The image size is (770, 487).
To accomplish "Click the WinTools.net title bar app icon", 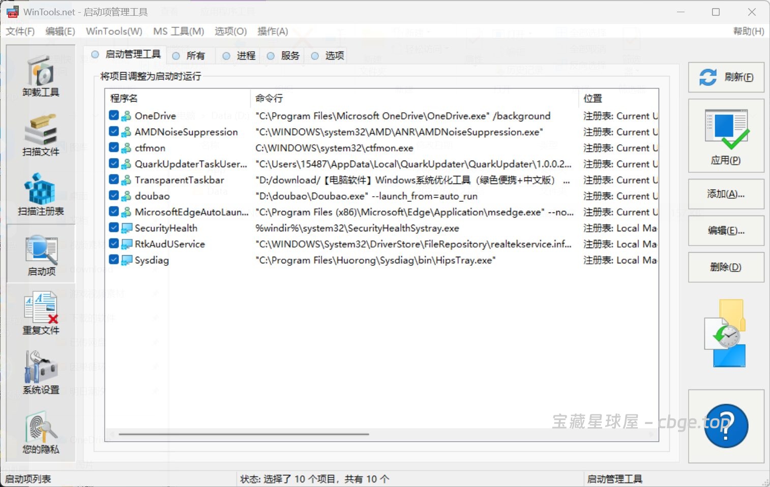I will [12, 12].
